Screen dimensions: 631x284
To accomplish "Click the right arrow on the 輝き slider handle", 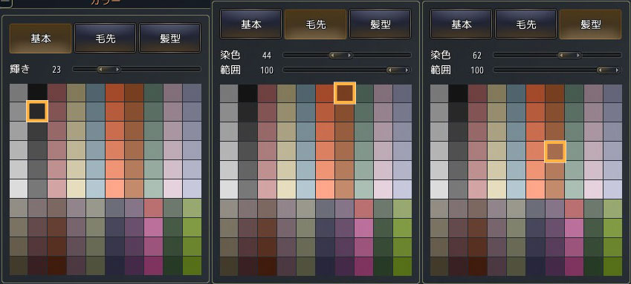I will [x=117, y=70].
